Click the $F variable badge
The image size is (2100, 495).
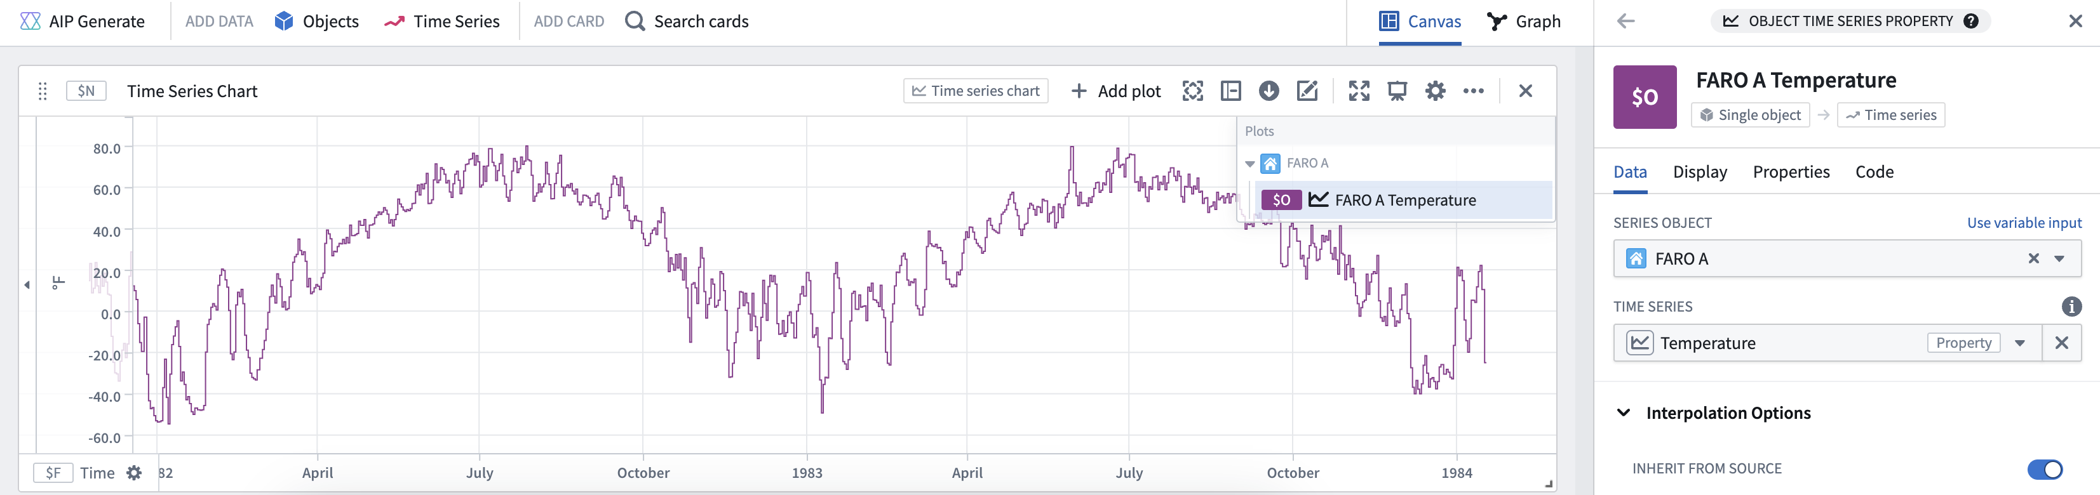click(53, 473)
